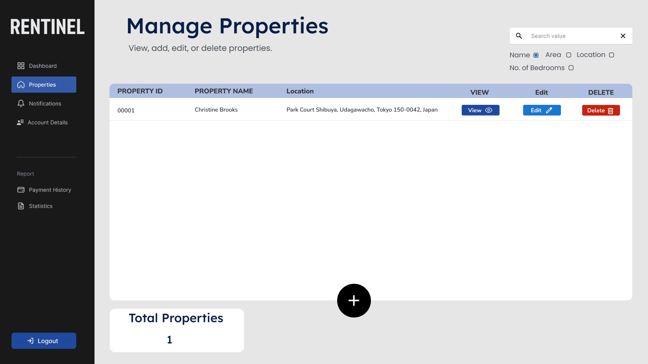Click the Logout button
Screen dimensions: 648x364
(x=44, y=341)
